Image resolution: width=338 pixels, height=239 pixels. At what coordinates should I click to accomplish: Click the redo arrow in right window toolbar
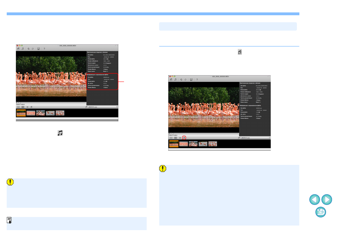[x=185, y=79]
